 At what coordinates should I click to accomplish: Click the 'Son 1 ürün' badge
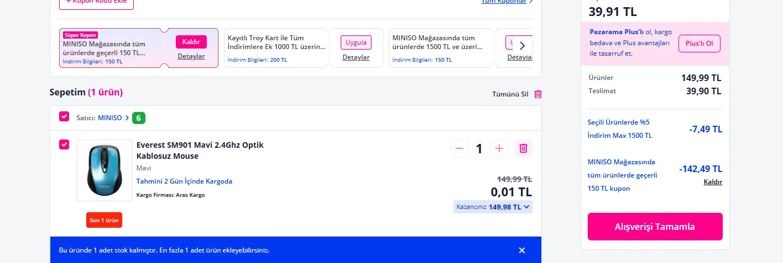click(x=105, y=220)
